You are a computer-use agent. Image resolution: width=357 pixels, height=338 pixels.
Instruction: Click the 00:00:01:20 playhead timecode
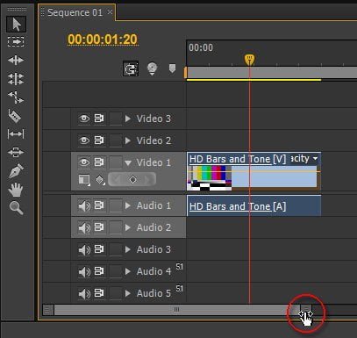point(103,40)
